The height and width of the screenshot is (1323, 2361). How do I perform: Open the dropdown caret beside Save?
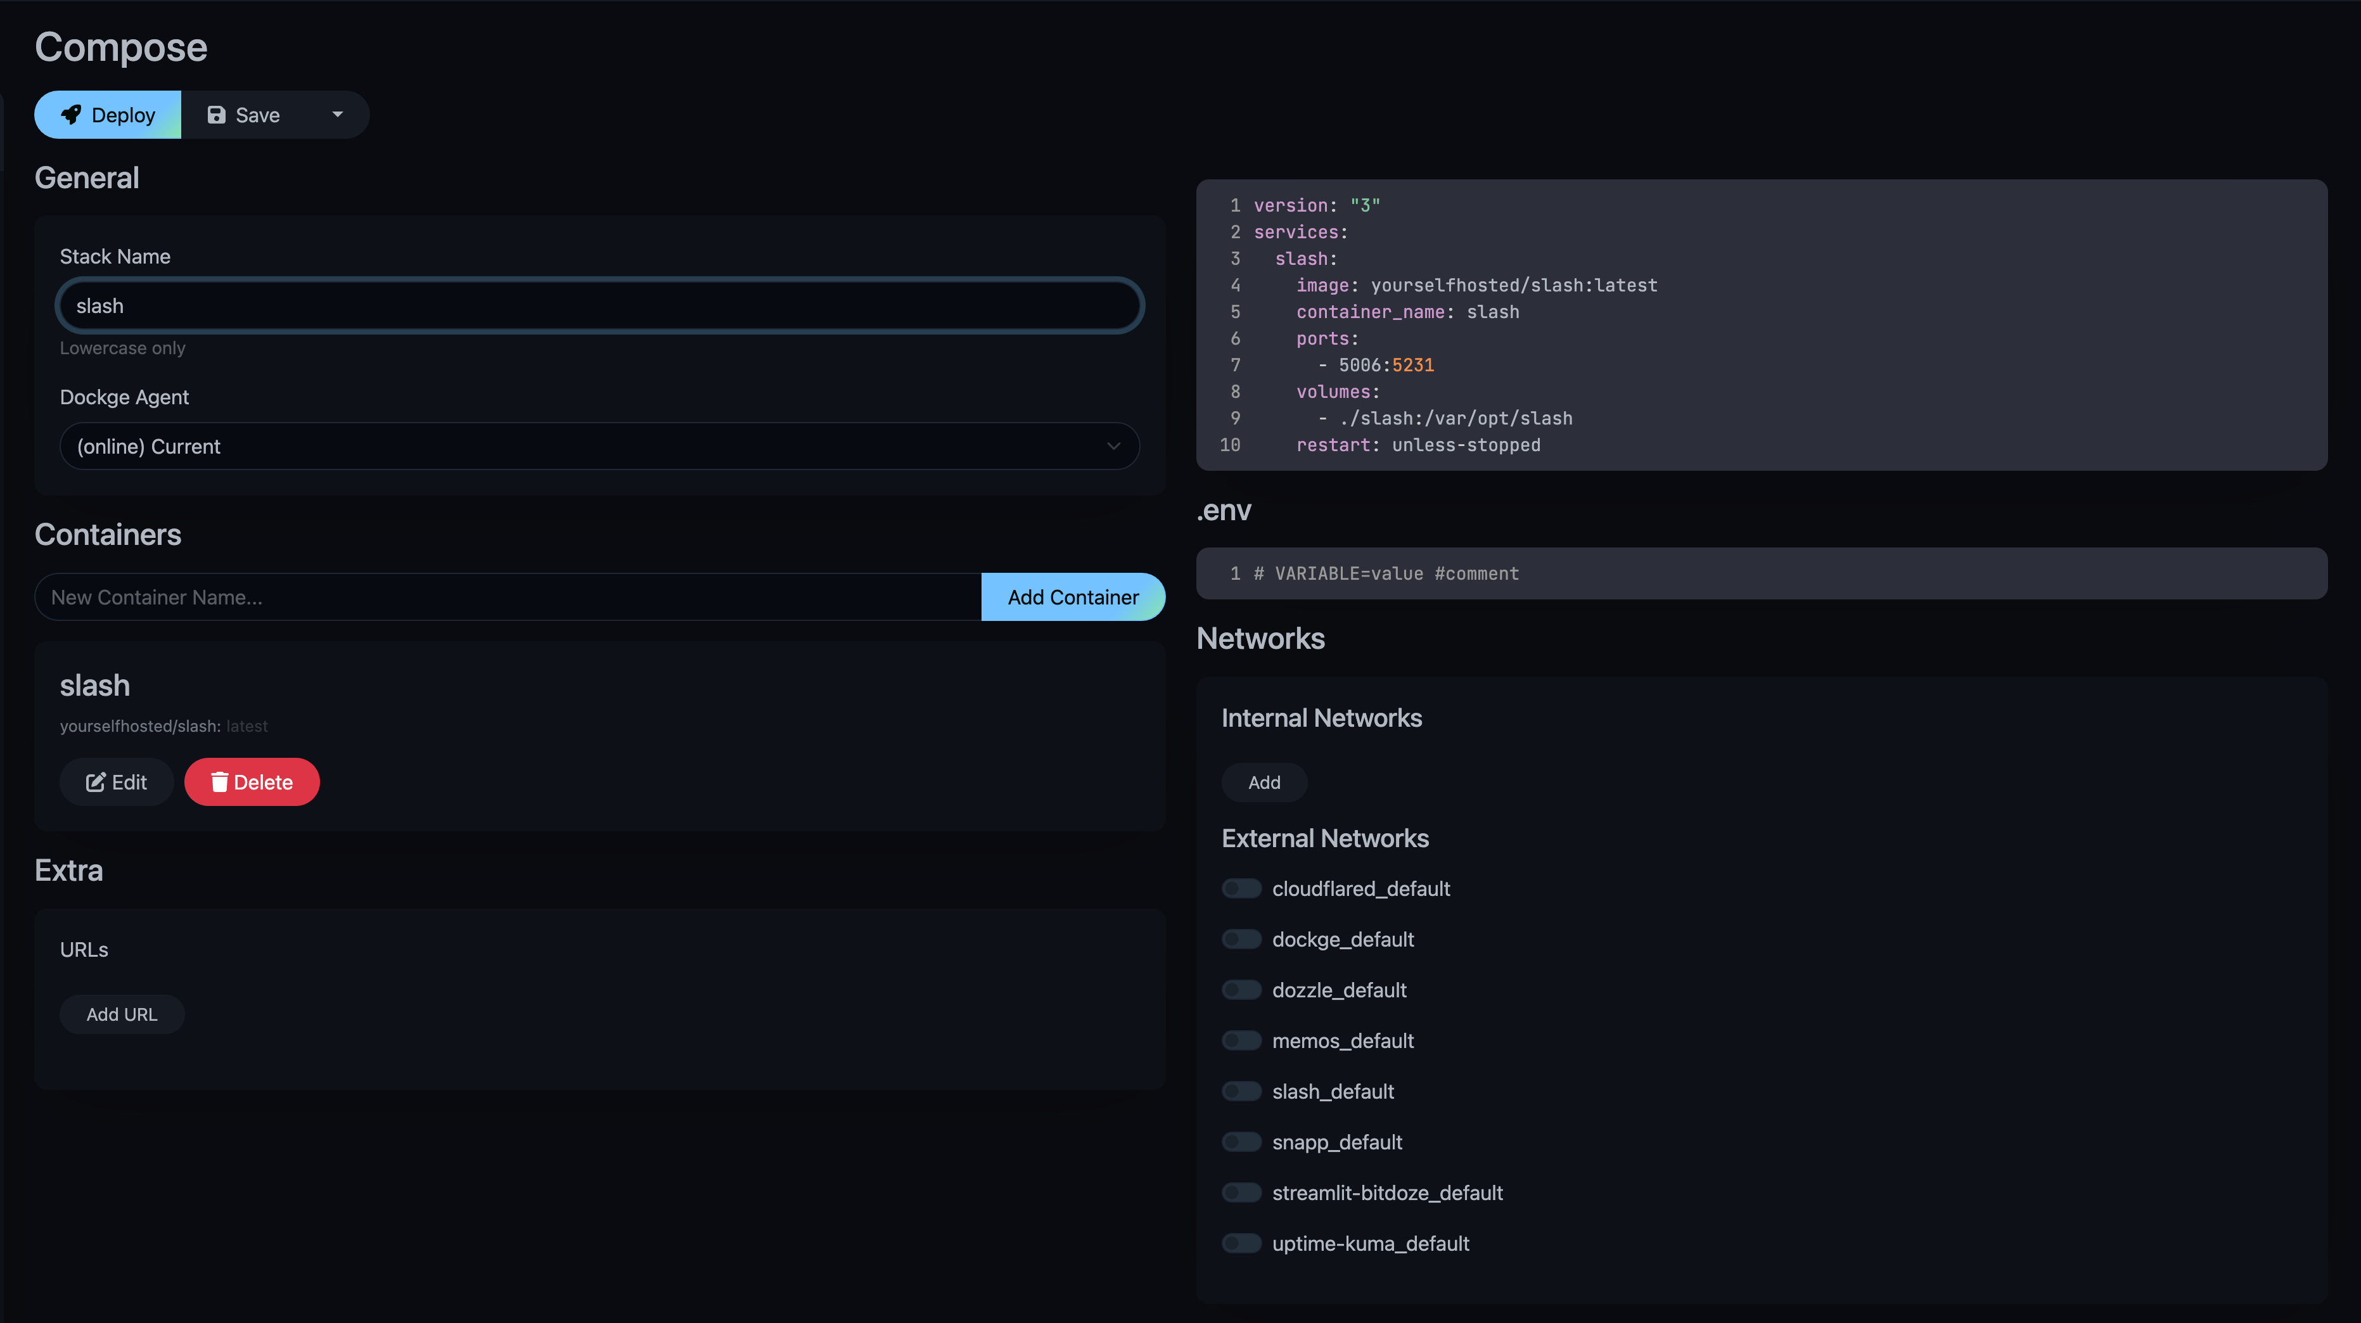(337, 115)
